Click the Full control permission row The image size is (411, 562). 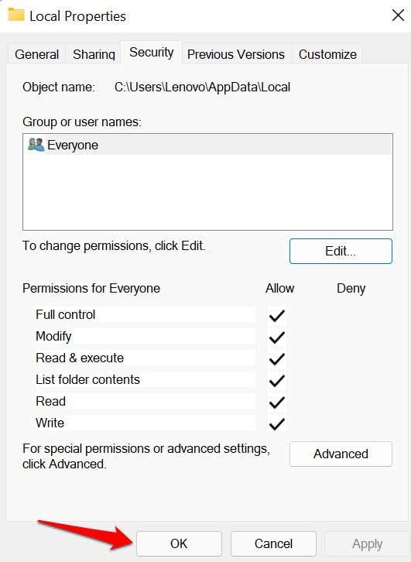tap(143, 315)
